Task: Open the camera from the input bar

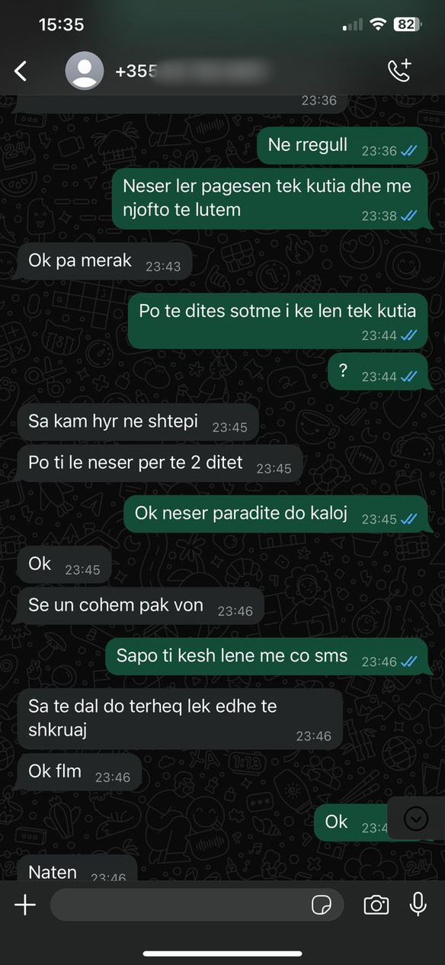Action: [376, 905]
